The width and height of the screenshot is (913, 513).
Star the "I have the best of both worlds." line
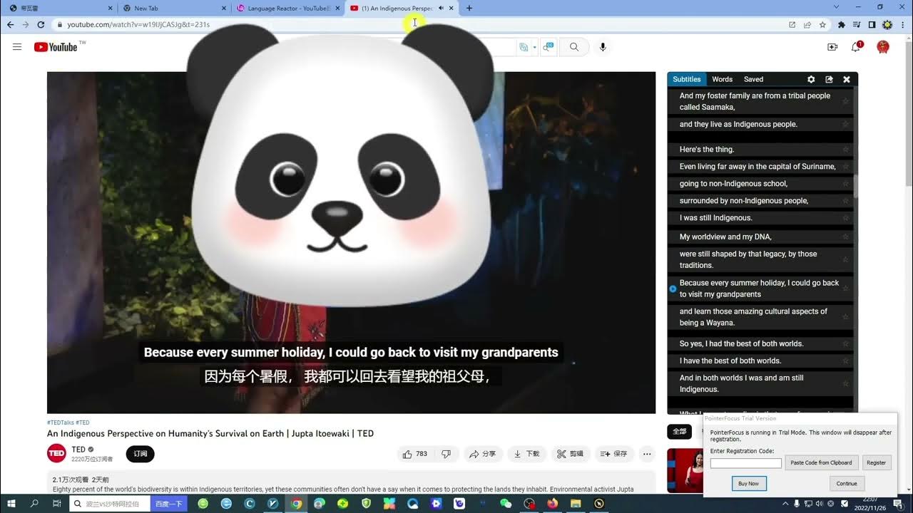point(845,361)
